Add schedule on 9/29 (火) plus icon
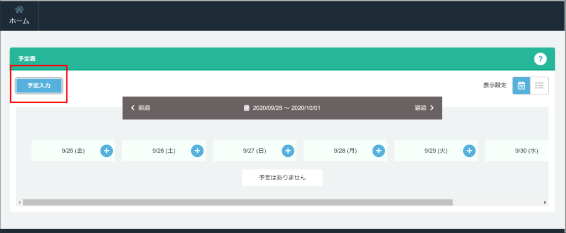Image resolution: width=566 pixels, height=233 pixels. point(469,151)
